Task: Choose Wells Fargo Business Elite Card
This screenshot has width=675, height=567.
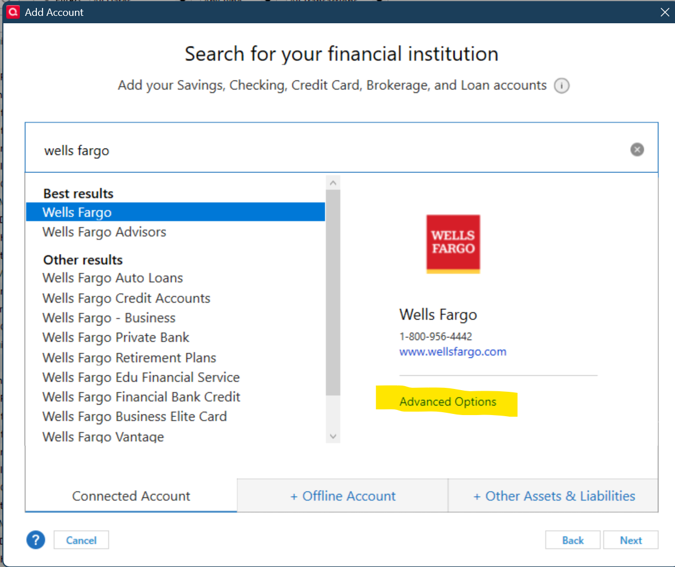Action: point(135,417)
